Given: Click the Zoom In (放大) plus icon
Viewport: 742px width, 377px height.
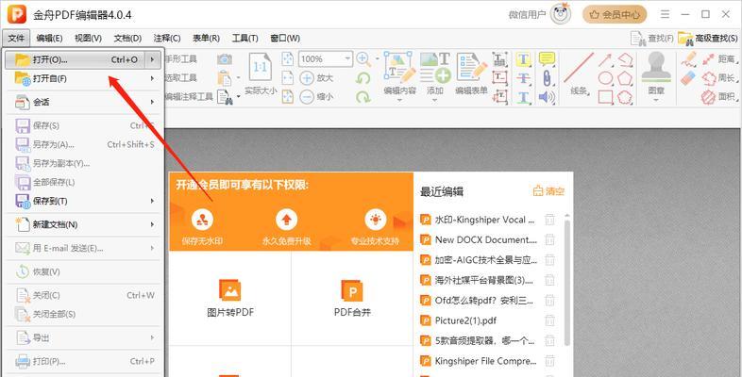Looking at the screenshot, I should click(x=307, y=78).
